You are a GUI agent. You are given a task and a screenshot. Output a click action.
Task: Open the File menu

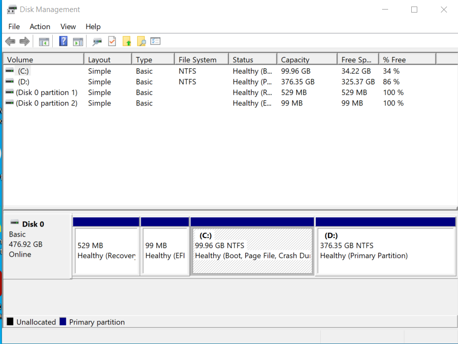click(x=14, y=27)
